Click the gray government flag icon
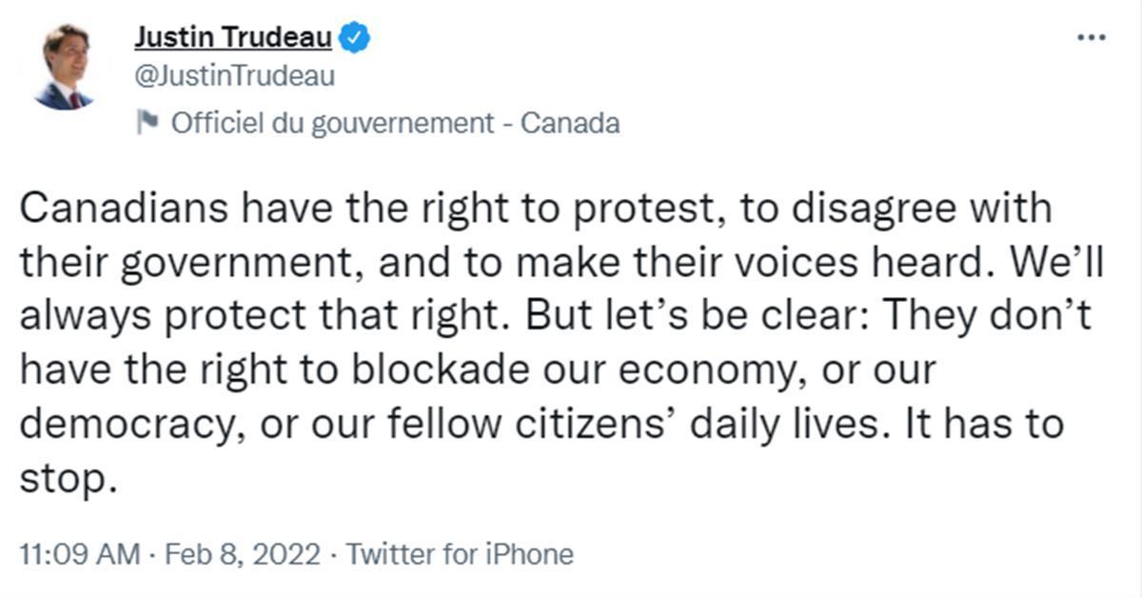 (x=147, y=123)
